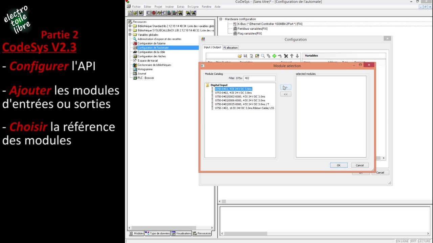Click the Open project toolbar icon

135,13
